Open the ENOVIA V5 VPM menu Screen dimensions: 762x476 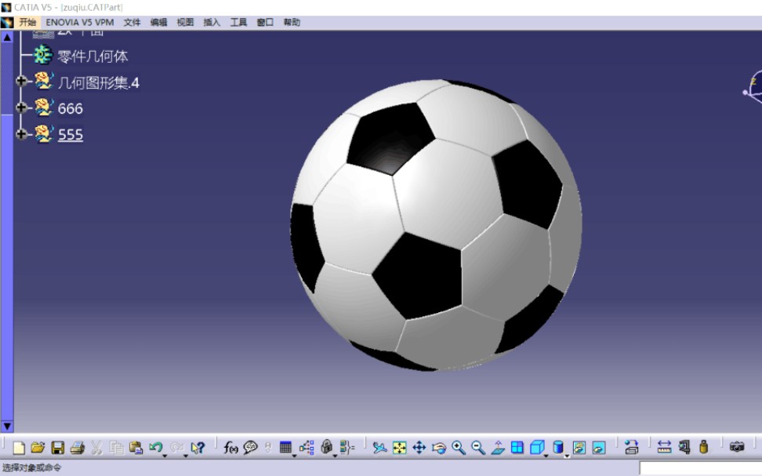[x=80, y=23]
